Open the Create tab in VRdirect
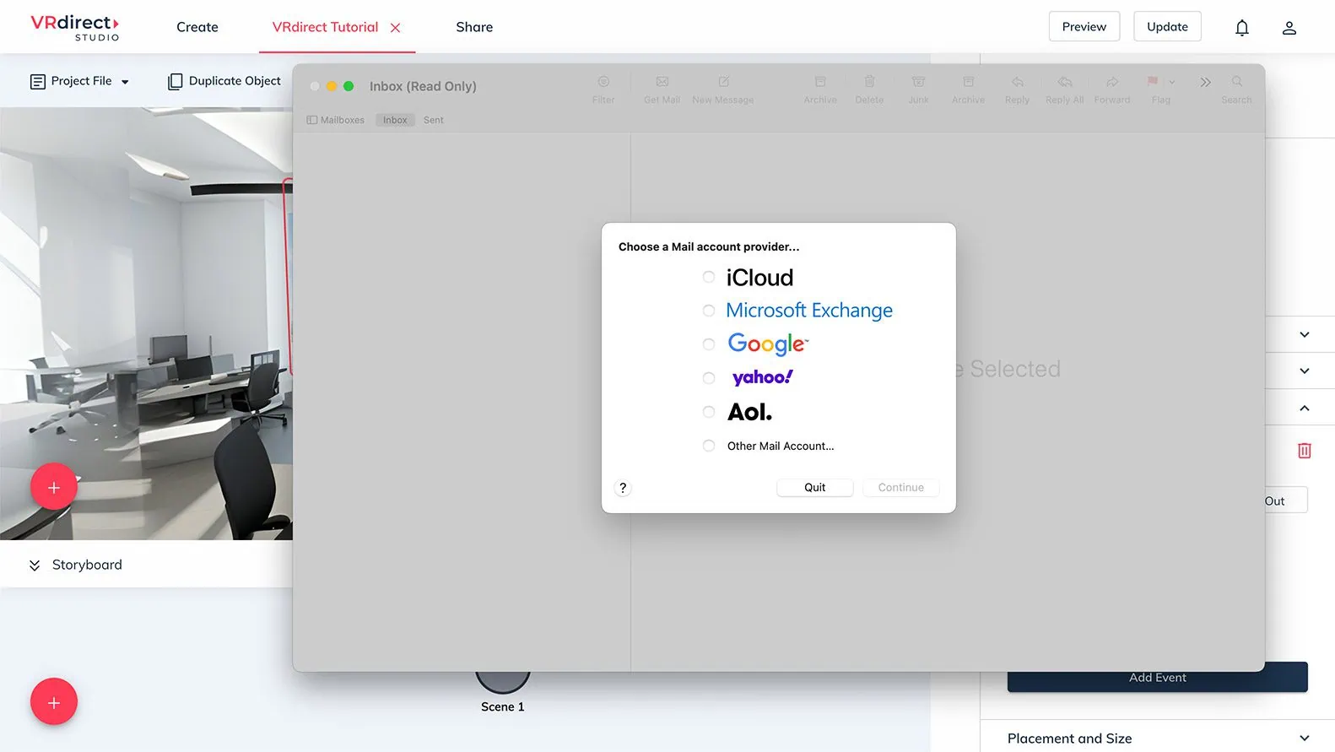This screenshot has height=752, width=1335. pyautogui.click(x=197, y=27)
